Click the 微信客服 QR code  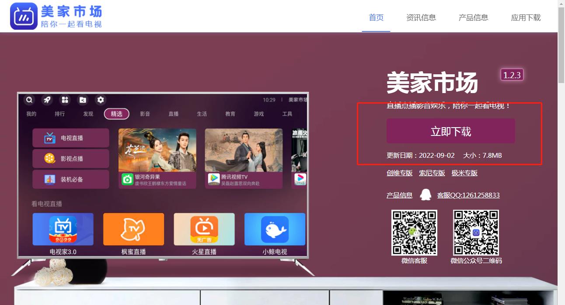[414, 232]
